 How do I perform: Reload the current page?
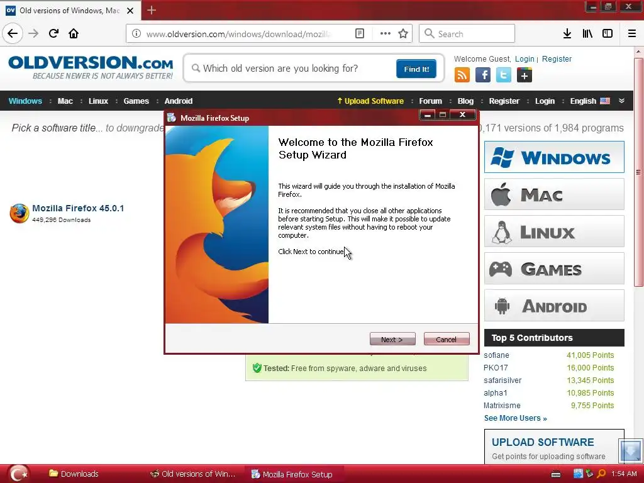click(x=53, y=33)
